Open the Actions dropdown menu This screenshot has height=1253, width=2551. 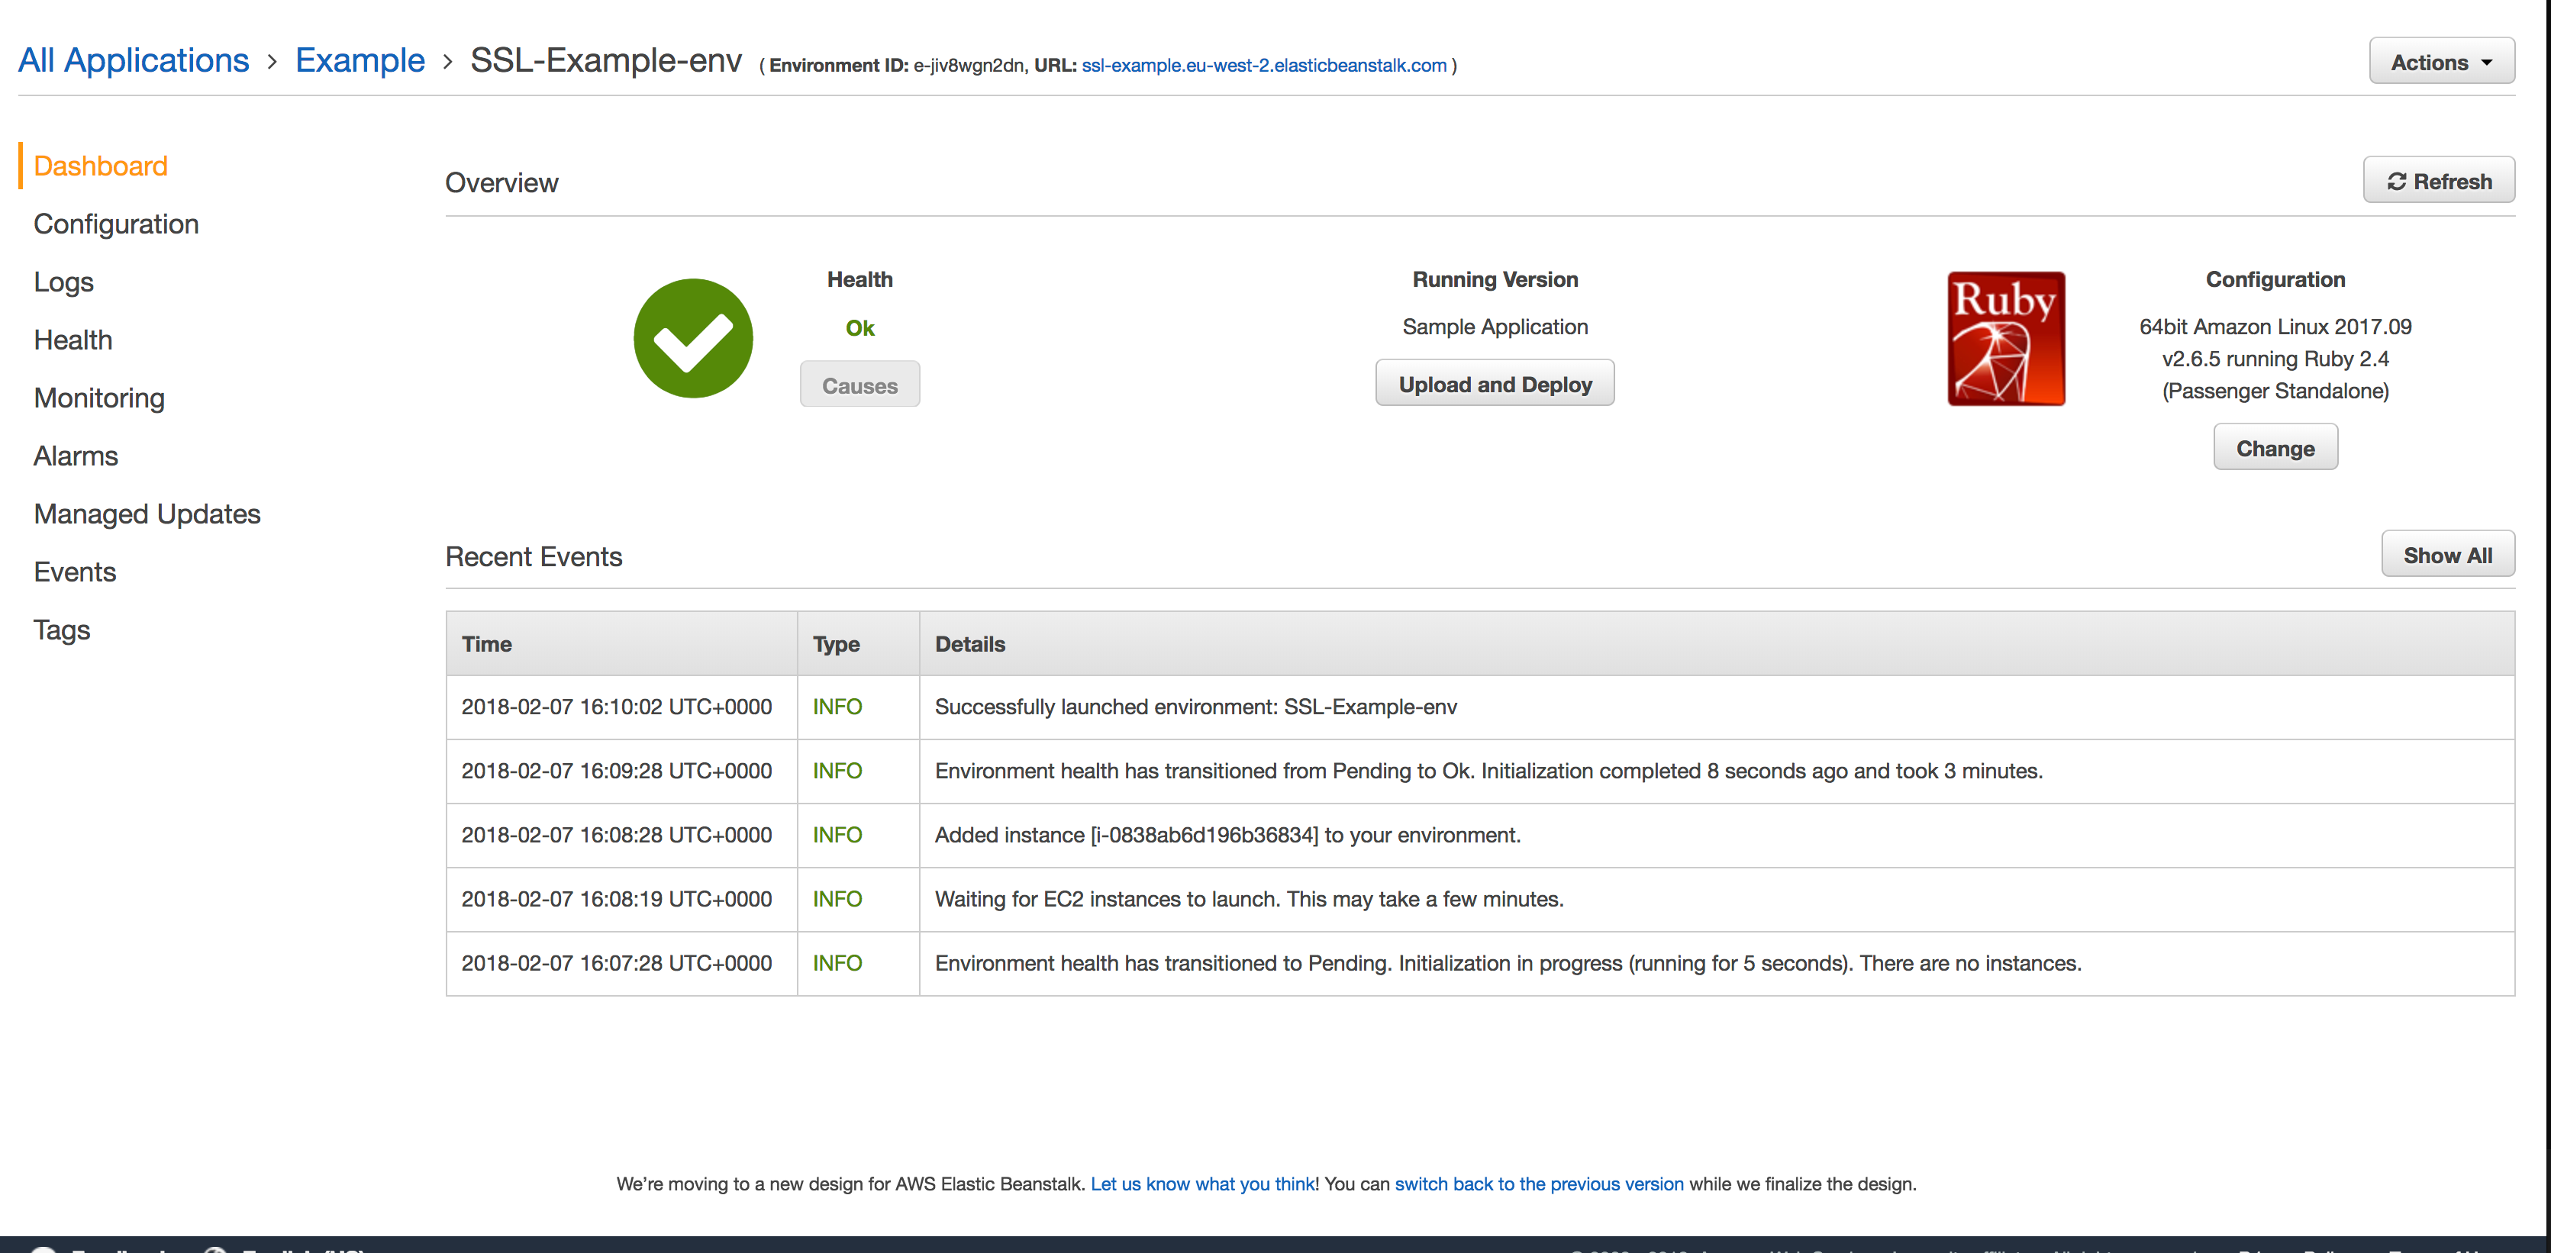2441,63
